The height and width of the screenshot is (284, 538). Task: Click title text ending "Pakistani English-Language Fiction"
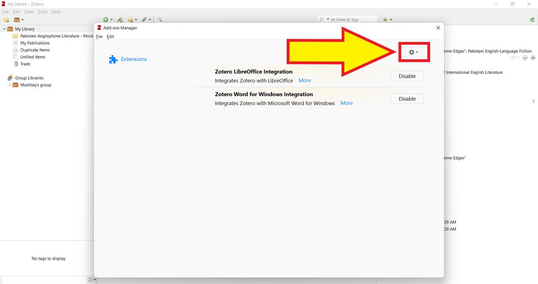point(487,51)
